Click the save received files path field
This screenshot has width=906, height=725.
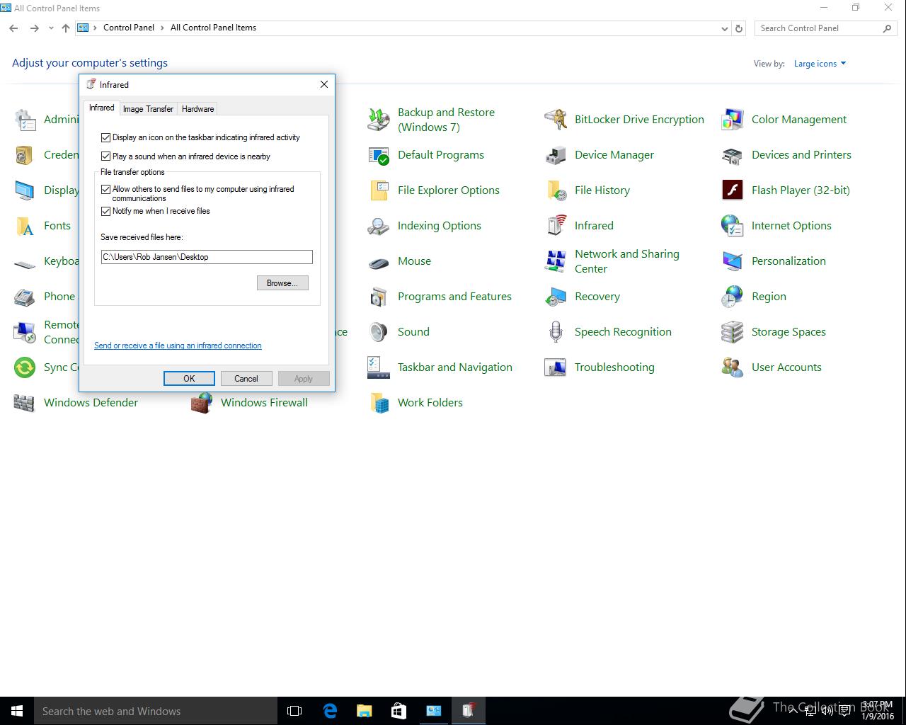pyautogui.click(x=207, y=257)
